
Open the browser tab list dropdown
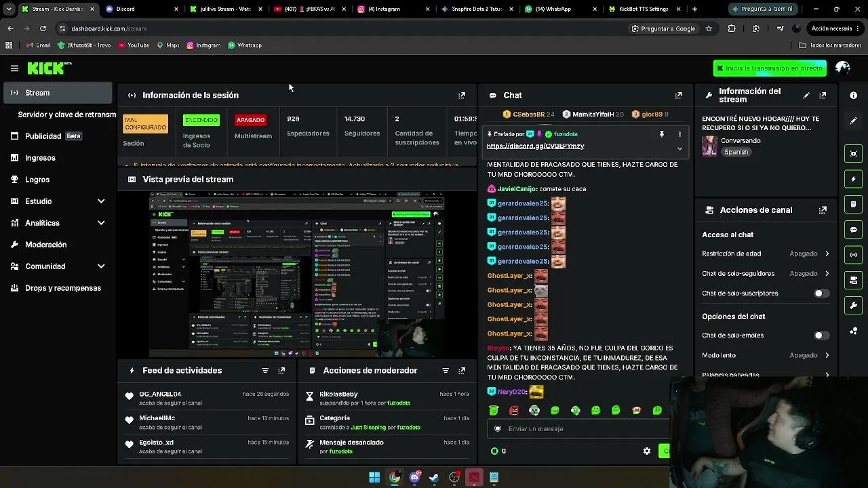[8, 9]
